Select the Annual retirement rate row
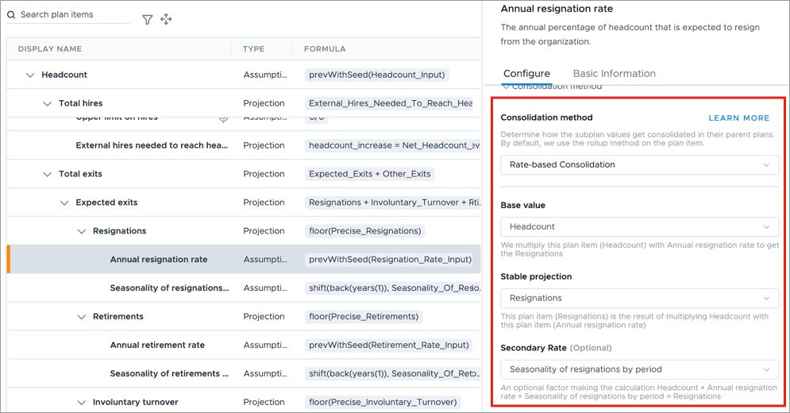The image size is (790, 413). coord(157,345)
